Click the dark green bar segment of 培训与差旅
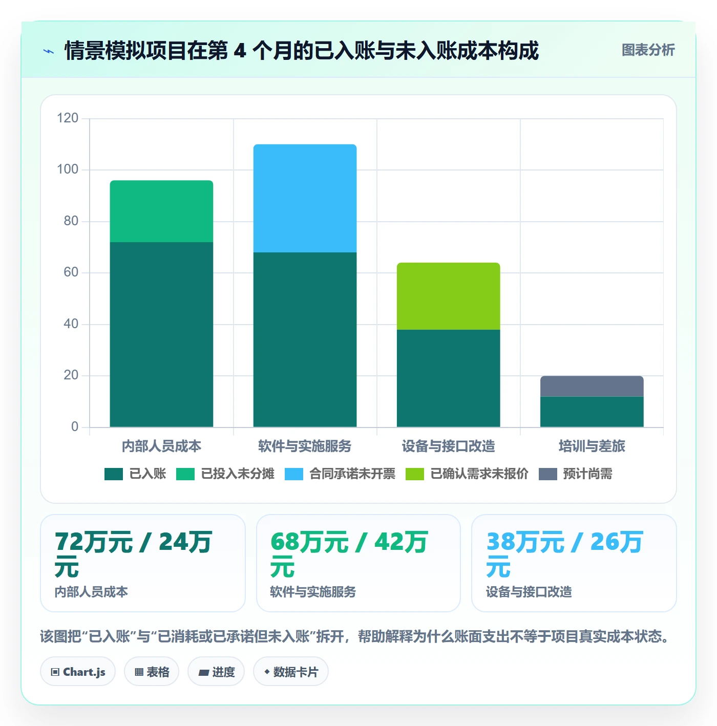The image size is (717, 726). (x=592, y=412)
